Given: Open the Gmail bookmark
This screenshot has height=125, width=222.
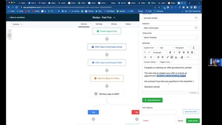Looking at the screenshot, I should [11, 11].
